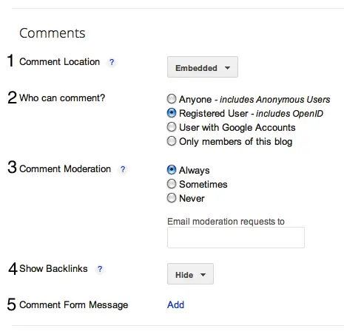The image size is (344, 334).
Task: Focus the Email moderation requests text field
Action: point(236,237)
